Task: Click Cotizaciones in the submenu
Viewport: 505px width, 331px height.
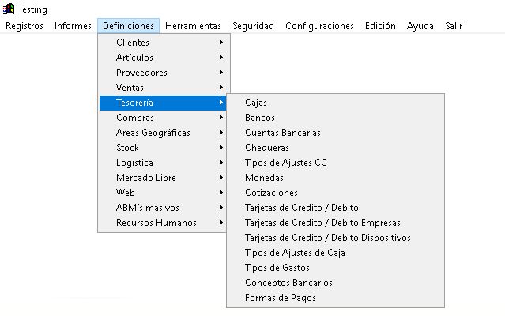Action: pyautogui.click(x=271, y=193)
